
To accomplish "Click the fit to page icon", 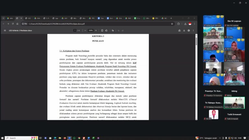I will (x=102, y=30).
